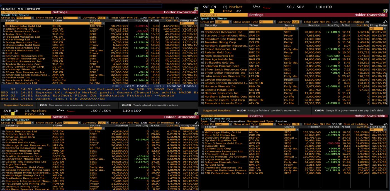Open HLDS holders' portfolio movements function

click(x=269, y=110)
